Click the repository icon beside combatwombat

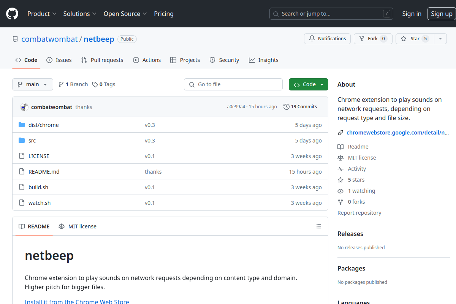tap(15, 39)
